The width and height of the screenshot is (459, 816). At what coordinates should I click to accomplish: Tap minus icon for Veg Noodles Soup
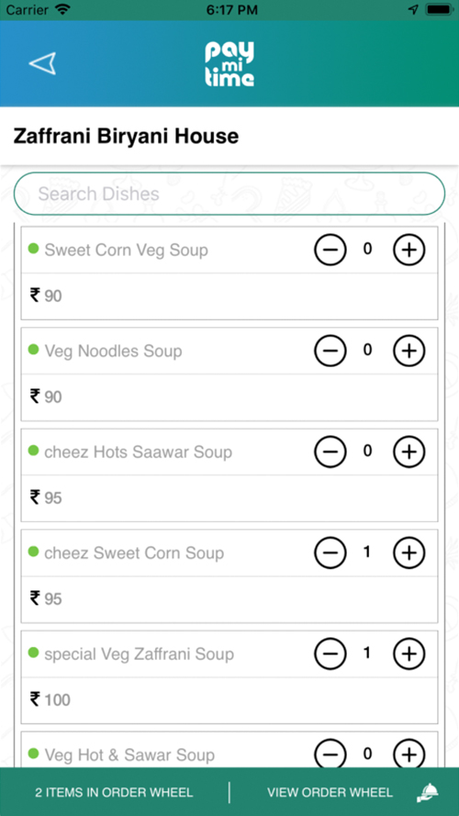click(x=330, y=351)
